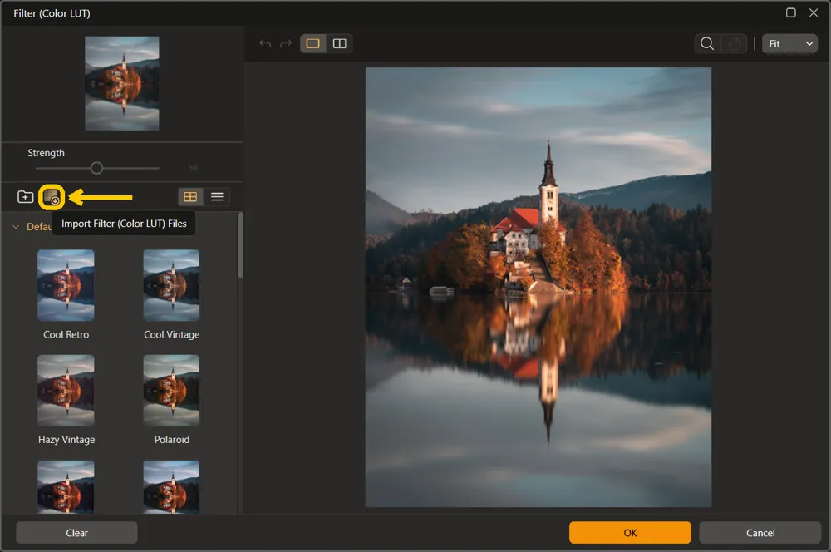831x552 pixels.
Task: Apply the Cool Vintage filter thumbnail
Action: [171, 285]
